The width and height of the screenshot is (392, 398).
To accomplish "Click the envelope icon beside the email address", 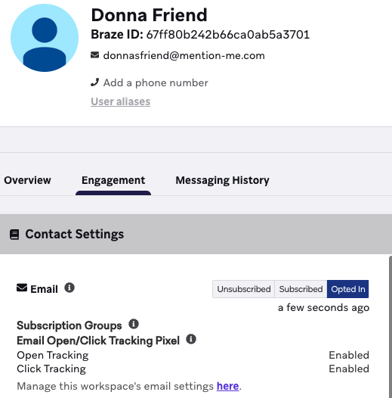I will click(94, 54).
